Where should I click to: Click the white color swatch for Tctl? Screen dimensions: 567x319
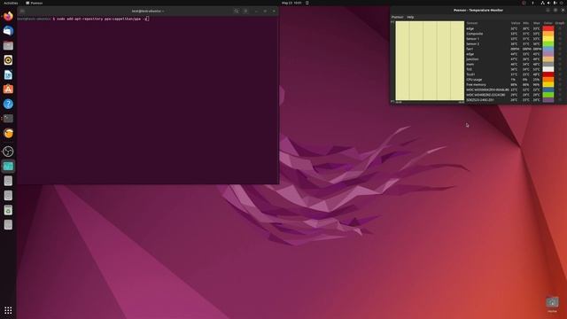[x=548, y=69]
